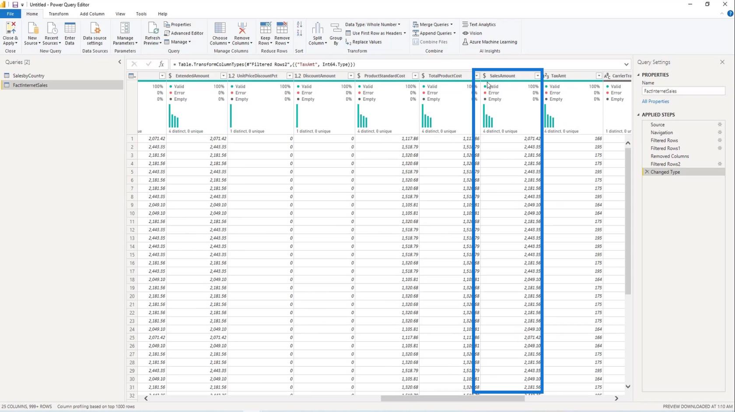Viewport: 735px width, 412px height.
Task: Click the Remove Rows icon
Action: click(282, 28)
